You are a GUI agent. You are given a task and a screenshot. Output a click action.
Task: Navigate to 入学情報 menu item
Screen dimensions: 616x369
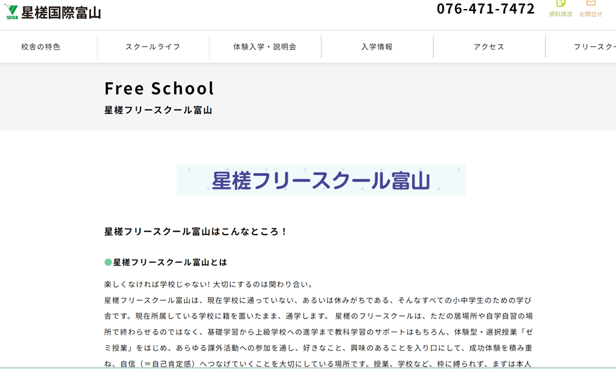tap(377, 47)
